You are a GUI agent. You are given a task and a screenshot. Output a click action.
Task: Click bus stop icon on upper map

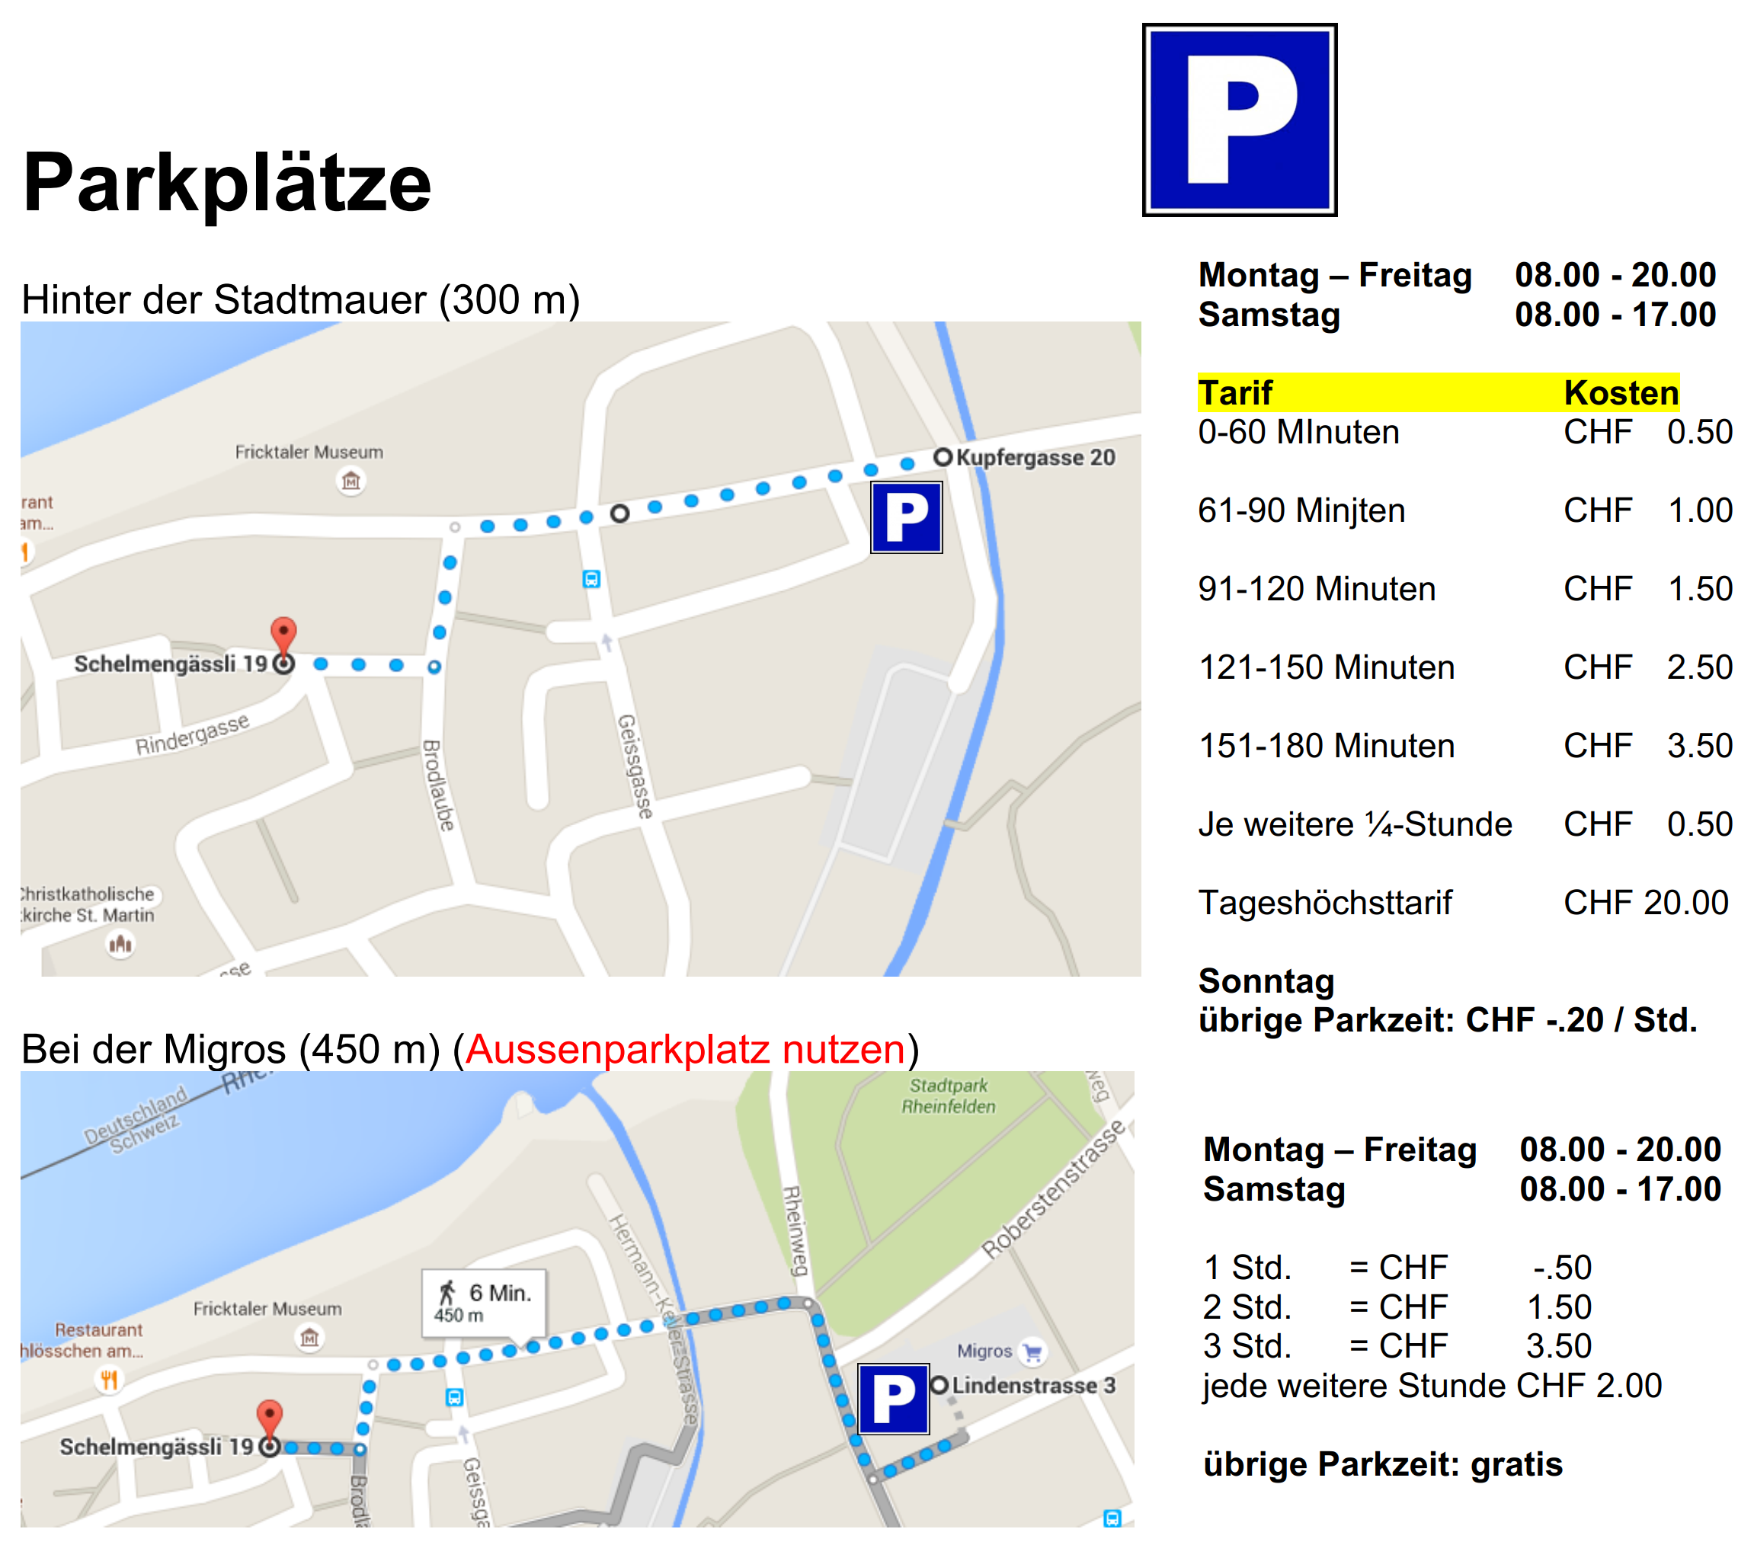591,579
